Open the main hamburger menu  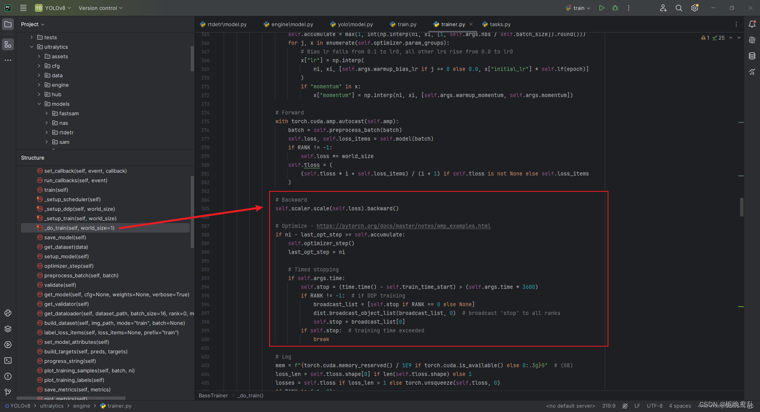23,8
